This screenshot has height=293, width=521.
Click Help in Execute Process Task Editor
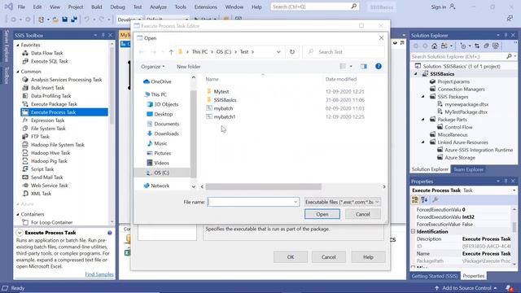368,257
